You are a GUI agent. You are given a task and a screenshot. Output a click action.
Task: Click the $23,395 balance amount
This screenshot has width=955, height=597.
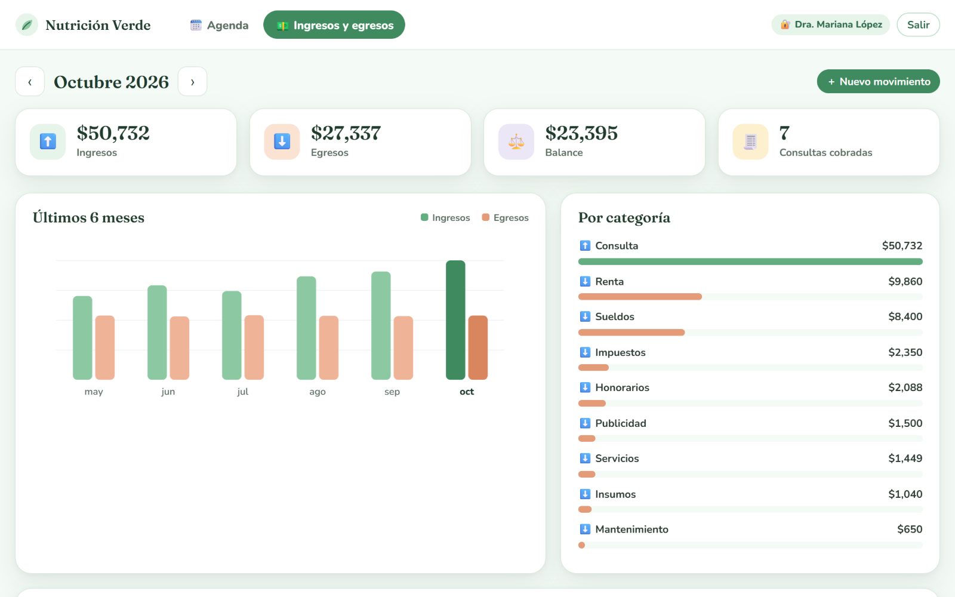(x=581, y=133)
